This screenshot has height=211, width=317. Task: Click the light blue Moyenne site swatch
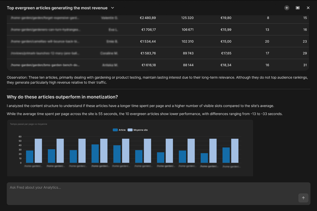(130, 130)
